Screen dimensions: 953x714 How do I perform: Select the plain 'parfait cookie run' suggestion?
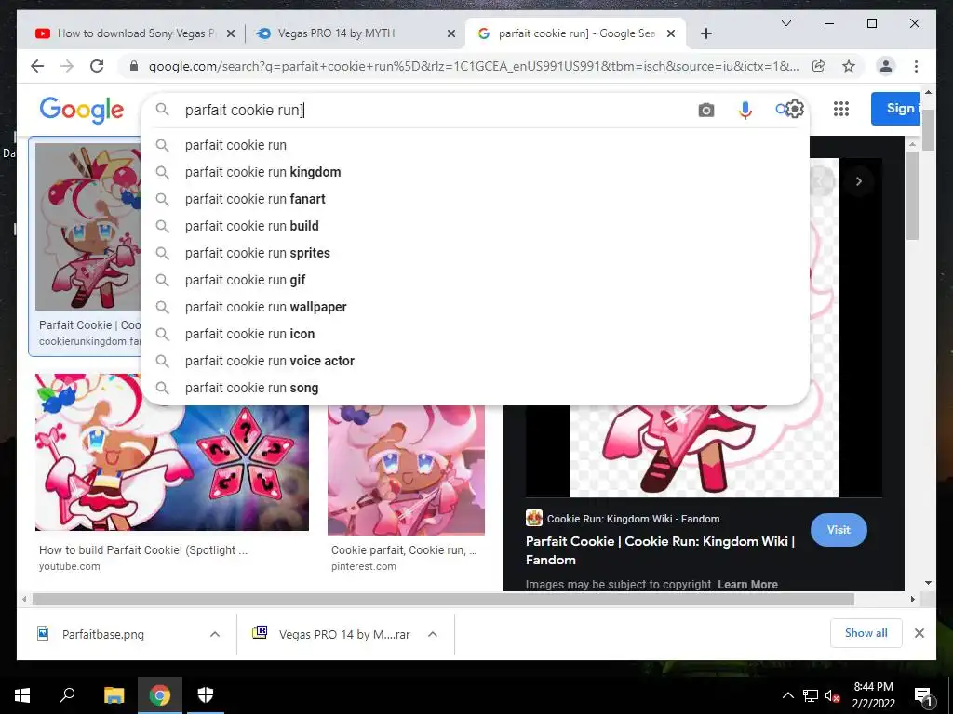(x=475, y=145)
